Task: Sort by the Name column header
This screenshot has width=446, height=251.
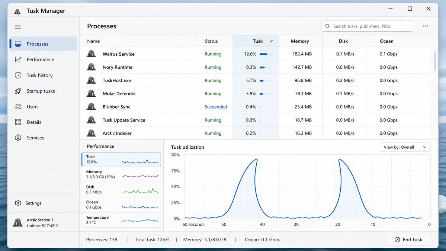Action: pyautogui.click(x=93, y=41)
